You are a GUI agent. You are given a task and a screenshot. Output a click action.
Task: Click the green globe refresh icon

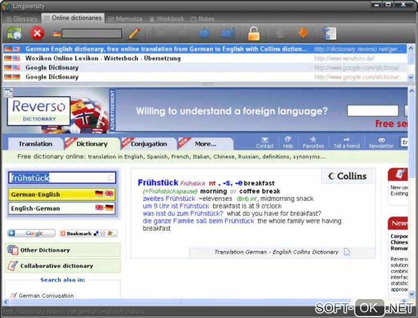point(14,33)
